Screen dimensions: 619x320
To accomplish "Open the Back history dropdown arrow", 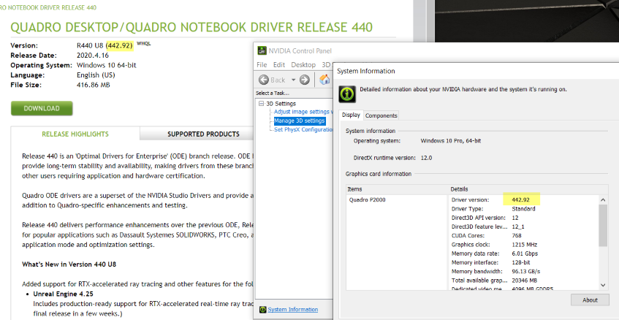I will [x=293, y=80].
